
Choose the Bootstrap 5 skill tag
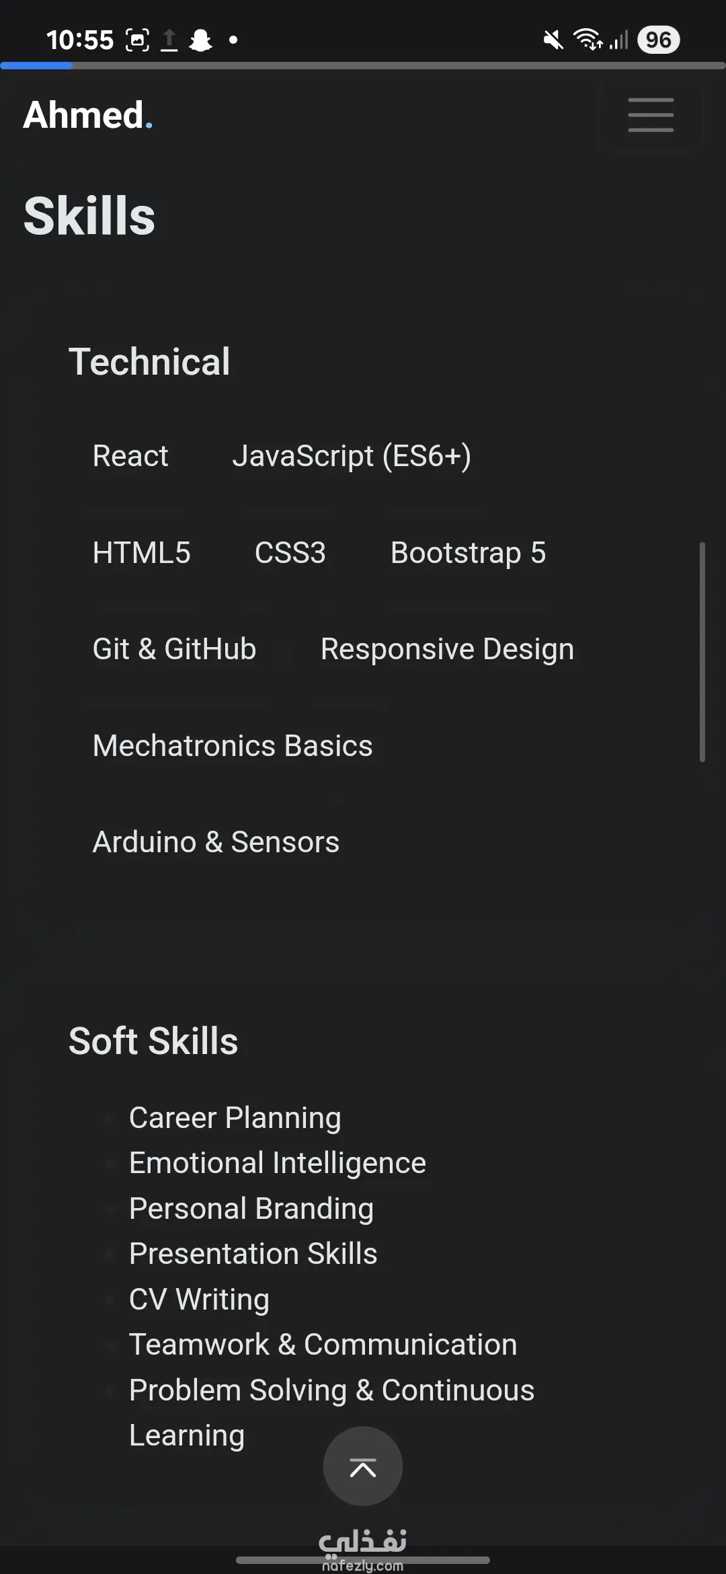coord(469,553)
